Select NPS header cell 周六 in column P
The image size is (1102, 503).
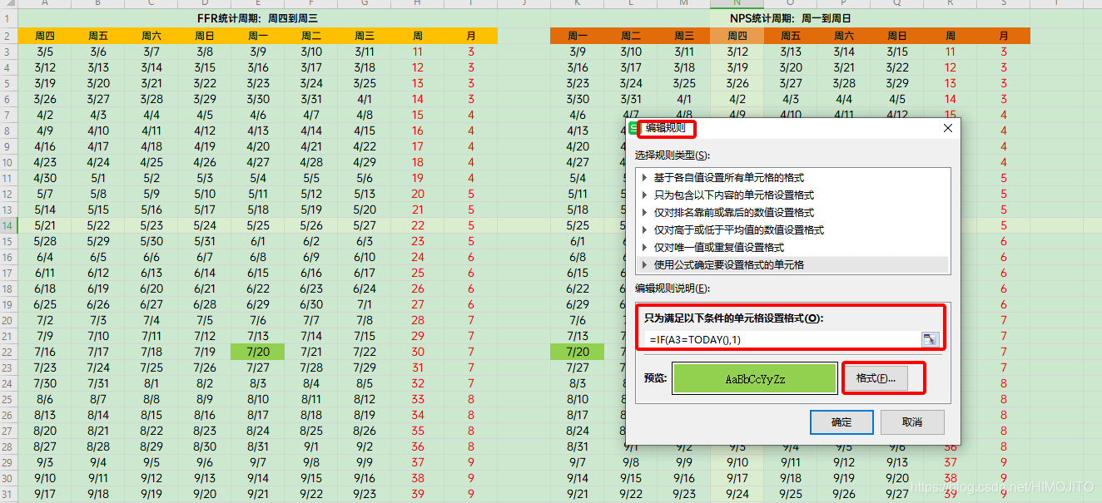pos(844,36)
